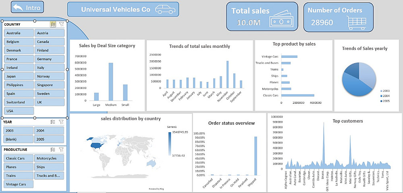Choose Denmark in the Country slicer

19,51
